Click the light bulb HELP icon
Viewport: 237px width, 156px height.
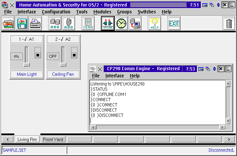[154, 23]
